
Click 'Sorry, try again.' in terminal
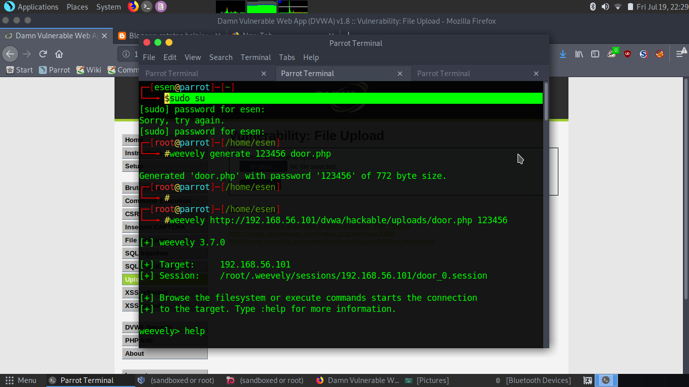pyautogui.click(x=182, y=120)
